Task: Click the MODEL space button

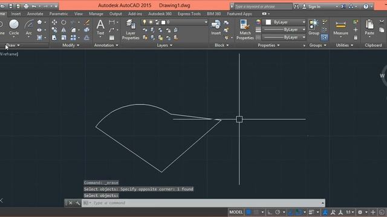Action: coord(236,212)
